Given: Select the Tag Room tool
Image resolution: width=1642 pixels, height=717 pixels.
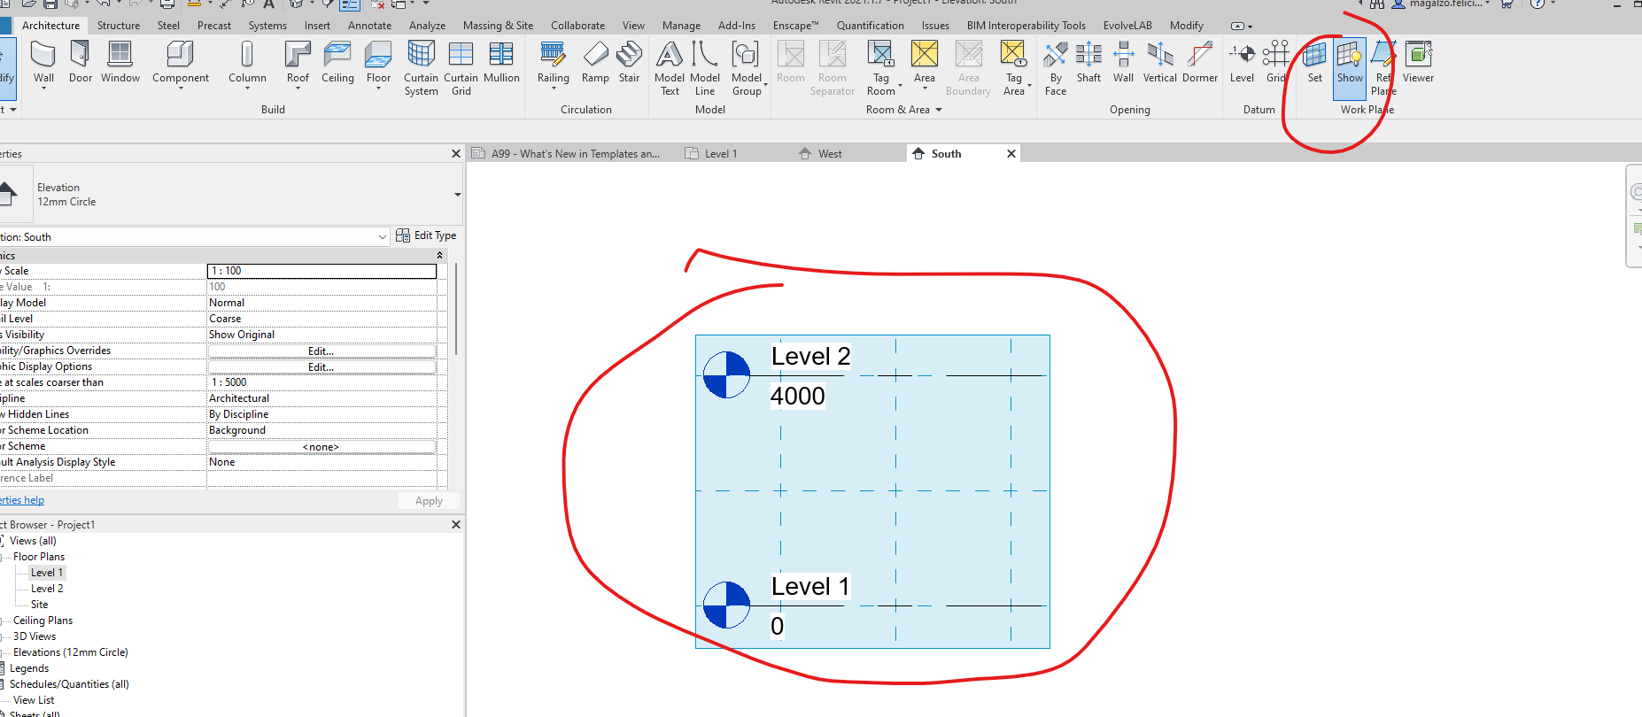Looking at the screenshot, I should (881, 68).
